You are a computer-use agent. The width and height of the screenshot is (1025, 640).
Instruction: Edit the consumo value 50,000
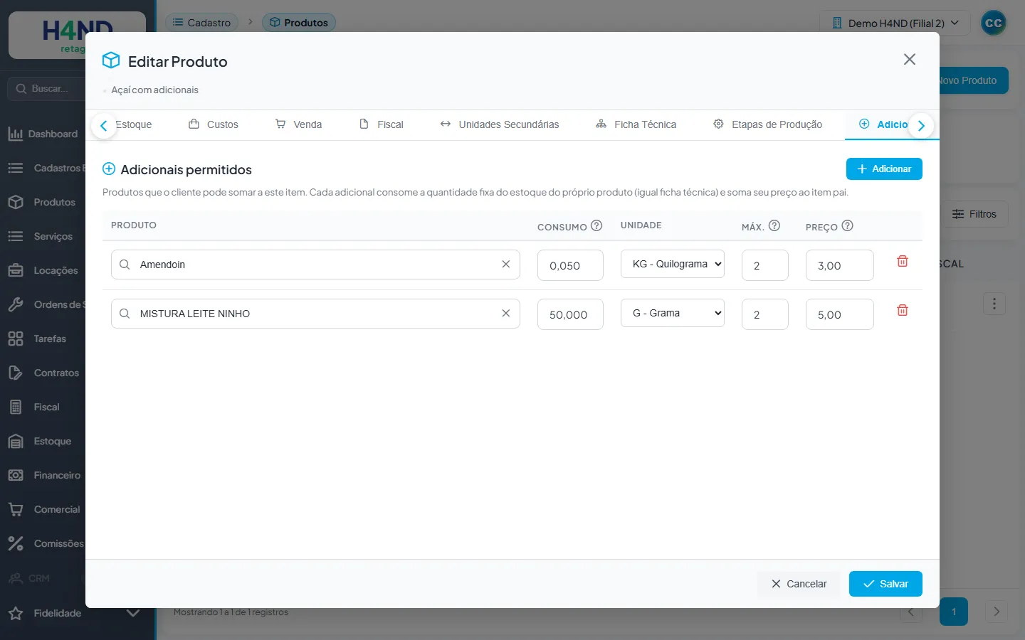[x=570, y=314]
